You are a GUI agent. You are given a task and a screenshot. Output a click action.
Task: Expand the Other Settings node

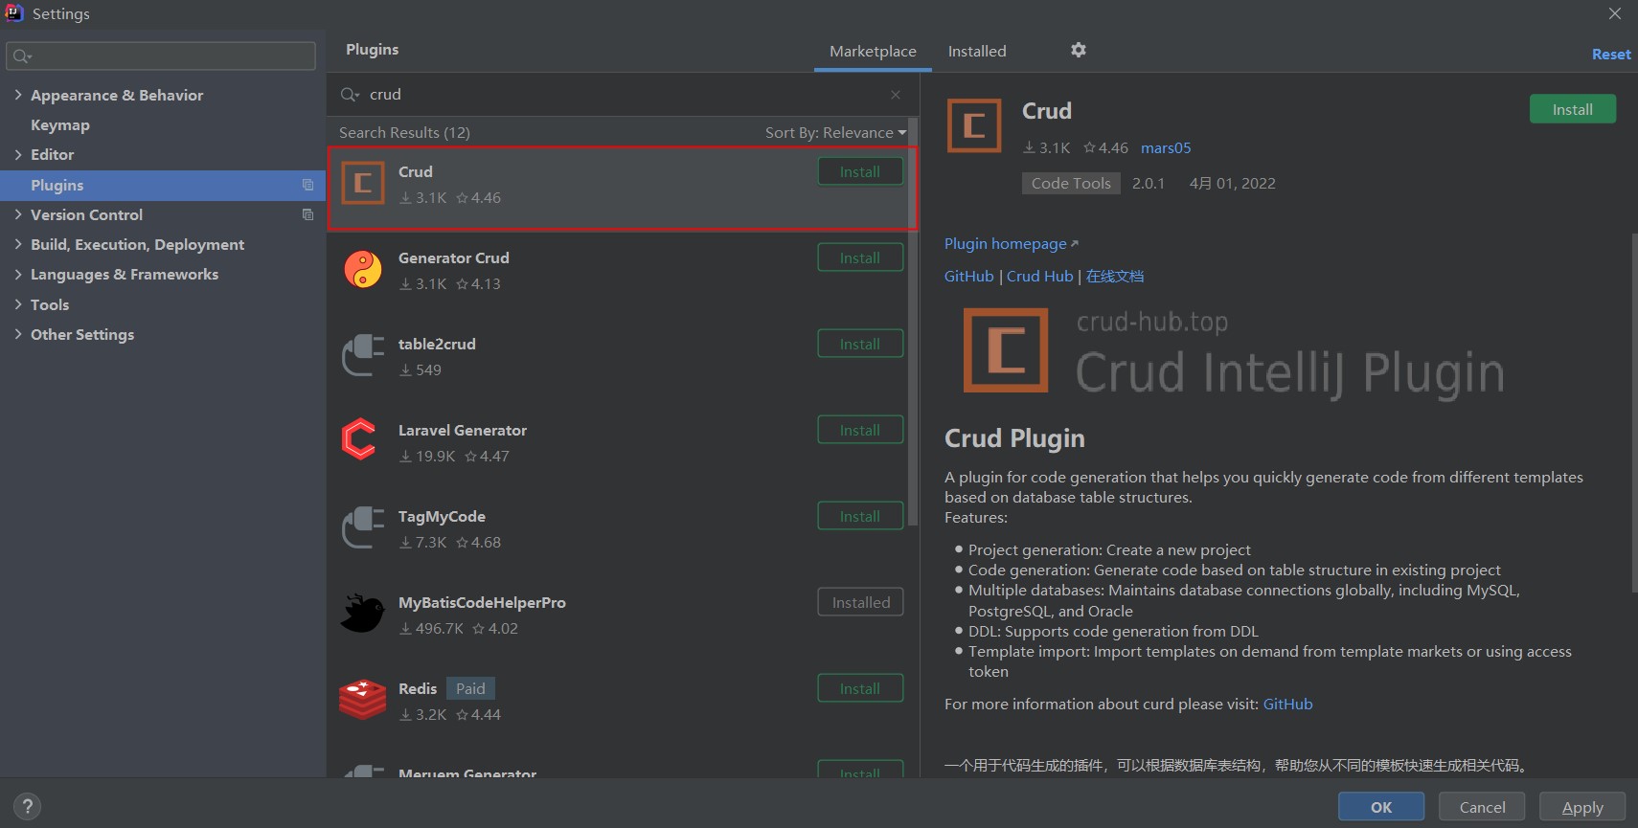coord(18,334)
